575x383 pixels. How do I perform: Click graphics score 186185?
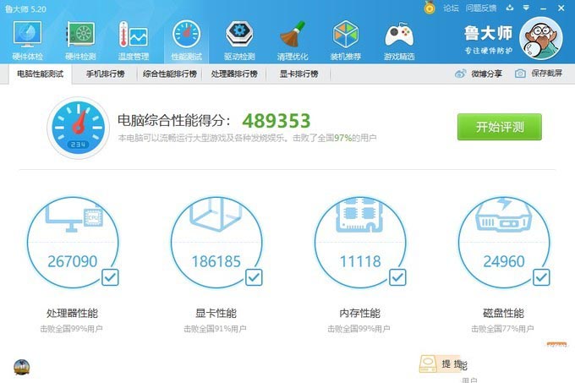216,261
